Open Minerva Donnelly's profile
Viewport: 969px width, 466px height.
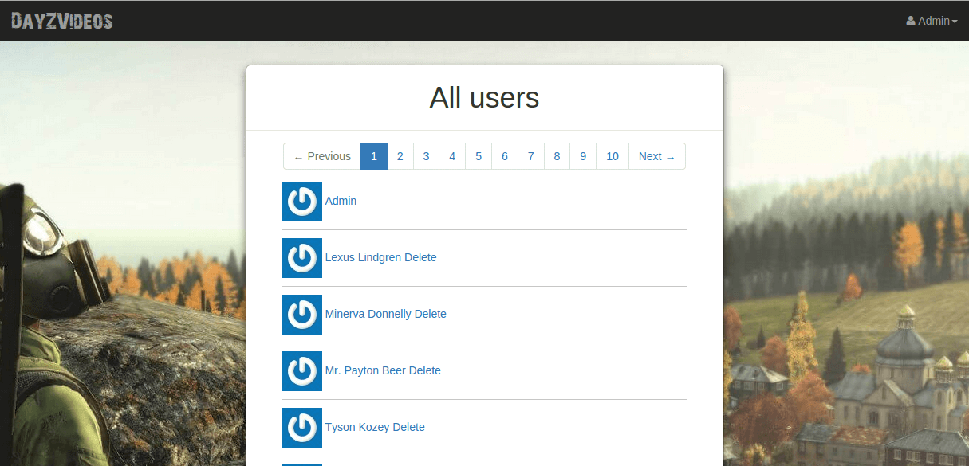point(368,314)
